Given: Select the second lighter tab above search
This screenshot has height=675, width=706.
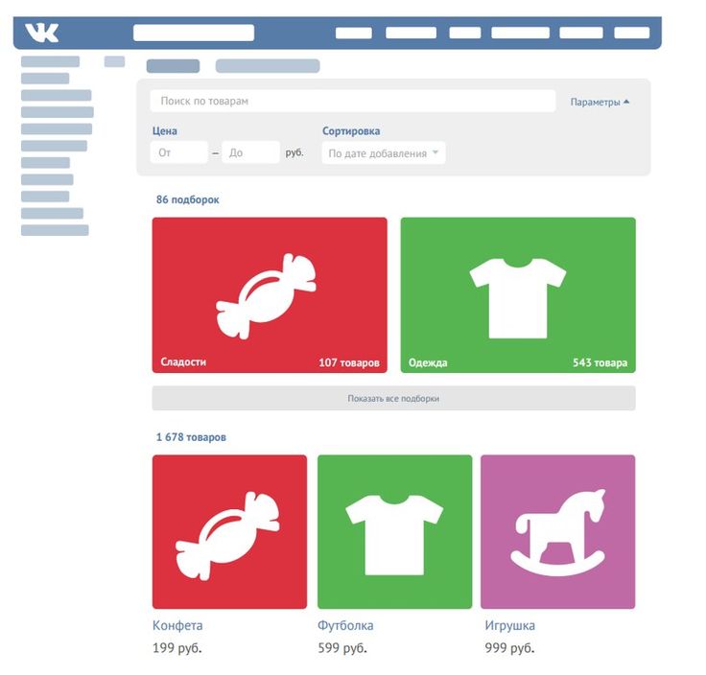Looking at the screenshot, I should click(x=268, y=66).
